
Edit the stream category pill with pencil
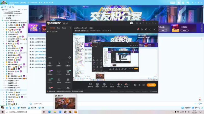click(82, 31)
